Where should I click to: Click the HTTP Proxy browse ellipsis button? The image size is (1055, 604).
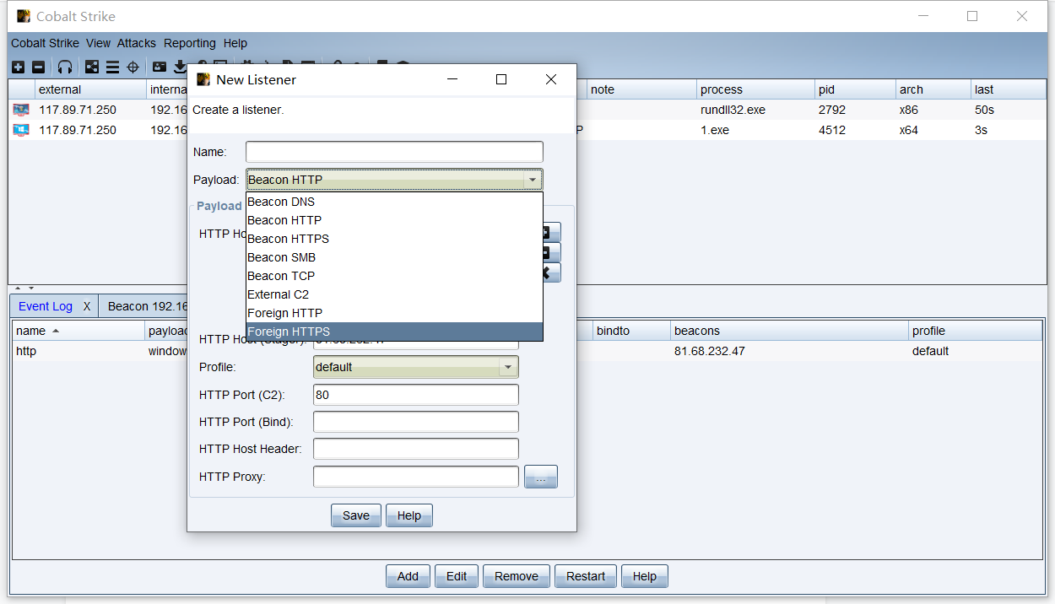coord(541,477)
